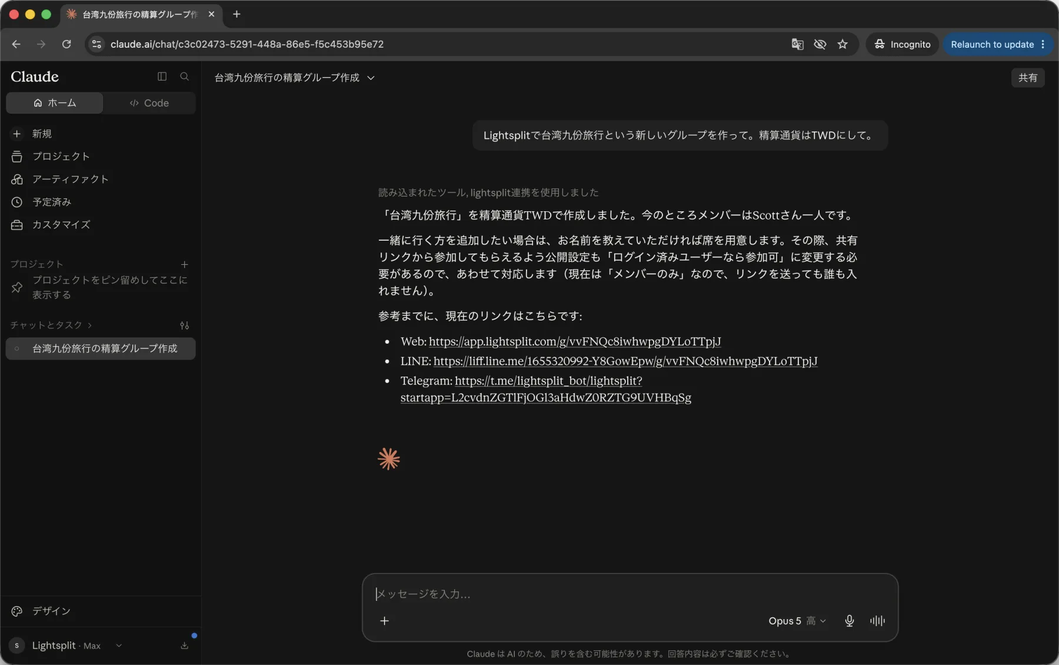Switch to the Code tab
This screenshot has width=1059, height=665.
[x=149, y=103]
